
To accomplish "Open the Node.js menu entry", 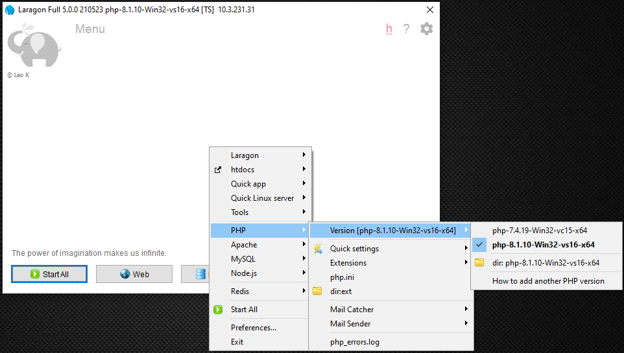I will (x=260, y=273).
